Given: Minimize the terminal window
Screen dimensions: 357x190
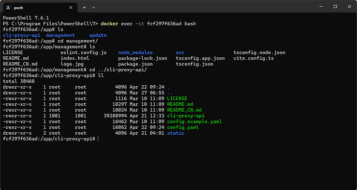Looking at the screenshot, I should click(x=321, y=7).
